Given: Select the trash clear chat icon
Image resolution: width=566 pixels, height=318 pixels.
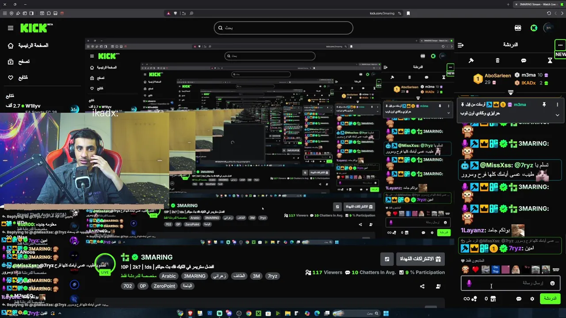Looking at the screenshot, I should [497, 61].
